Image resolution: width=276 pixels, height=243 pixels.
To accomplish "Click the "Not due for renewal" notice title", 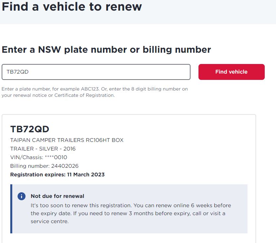I will (x=57, y=196).
